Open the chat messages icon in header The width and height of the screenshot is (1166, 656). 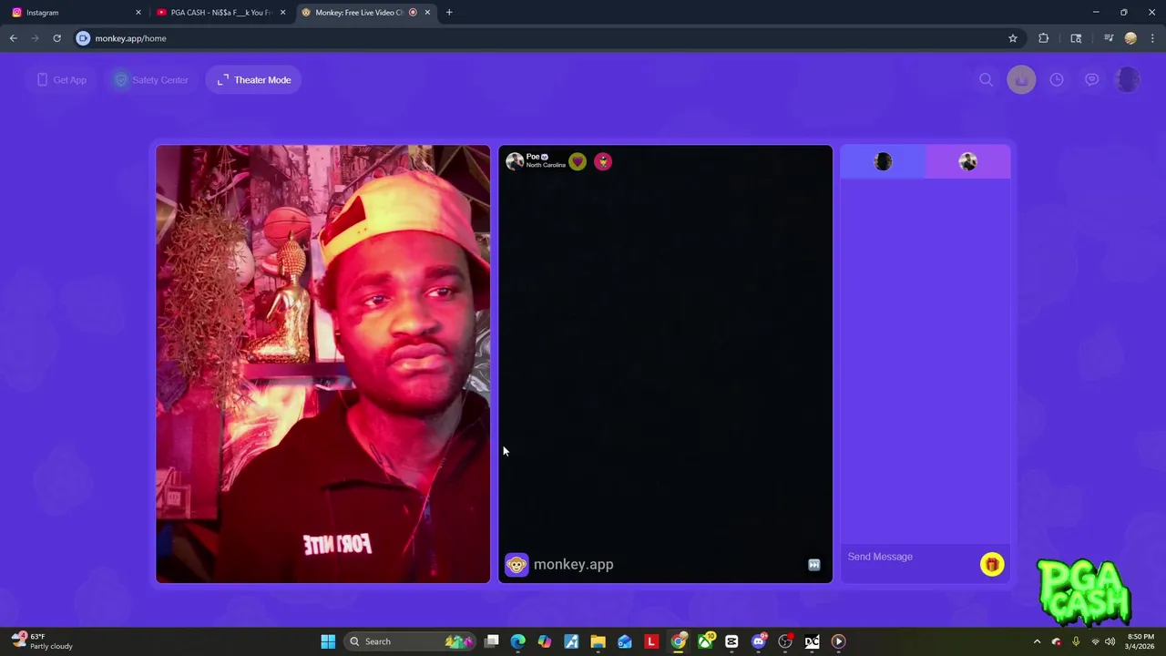1091,80
